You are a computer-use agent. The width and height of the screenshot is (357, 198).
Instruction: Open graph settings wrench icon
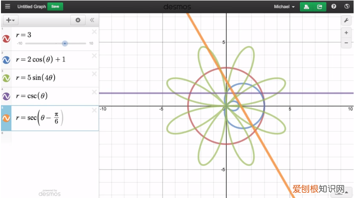pyautogui.click(x=346, y=20)
